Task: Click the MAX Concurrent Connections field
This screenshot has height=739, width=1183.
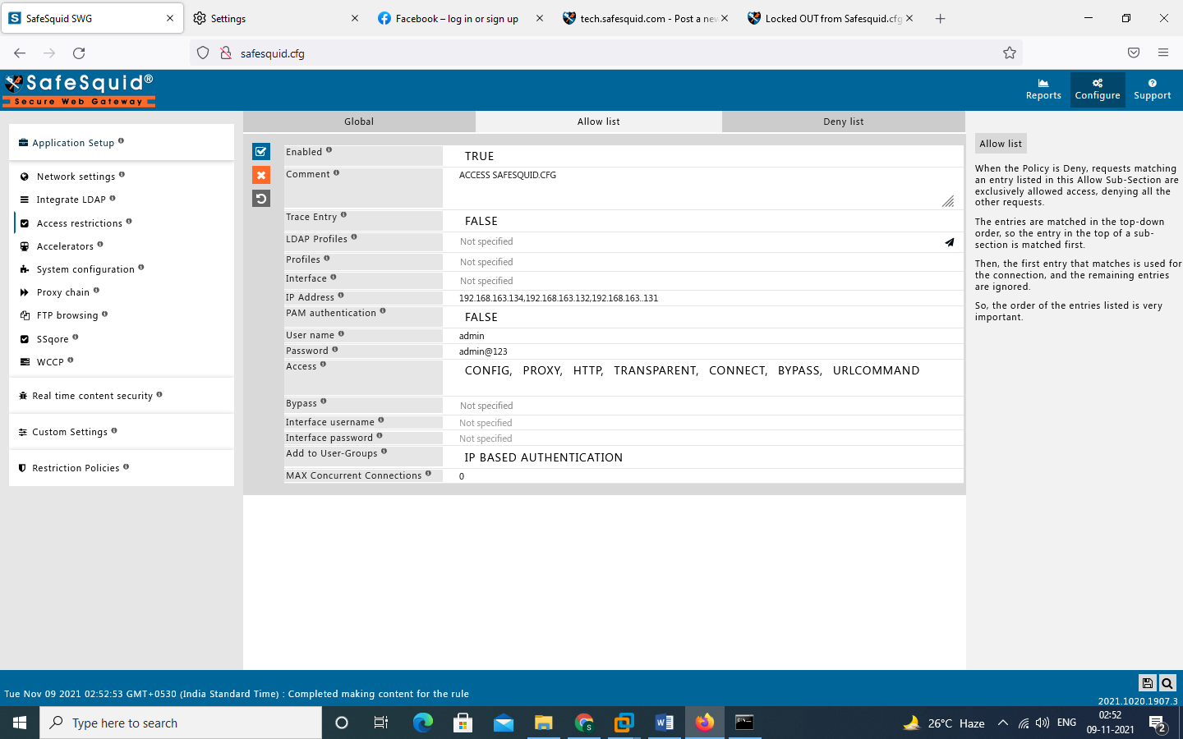Action: 703,476
